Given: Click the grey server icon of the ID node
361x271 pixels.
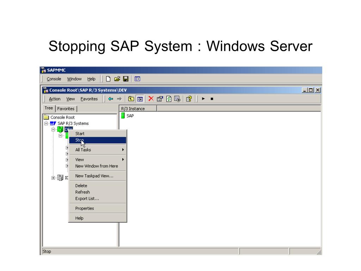Looking at the screenshot, I should pyautogui.click(x=60, y=178).
